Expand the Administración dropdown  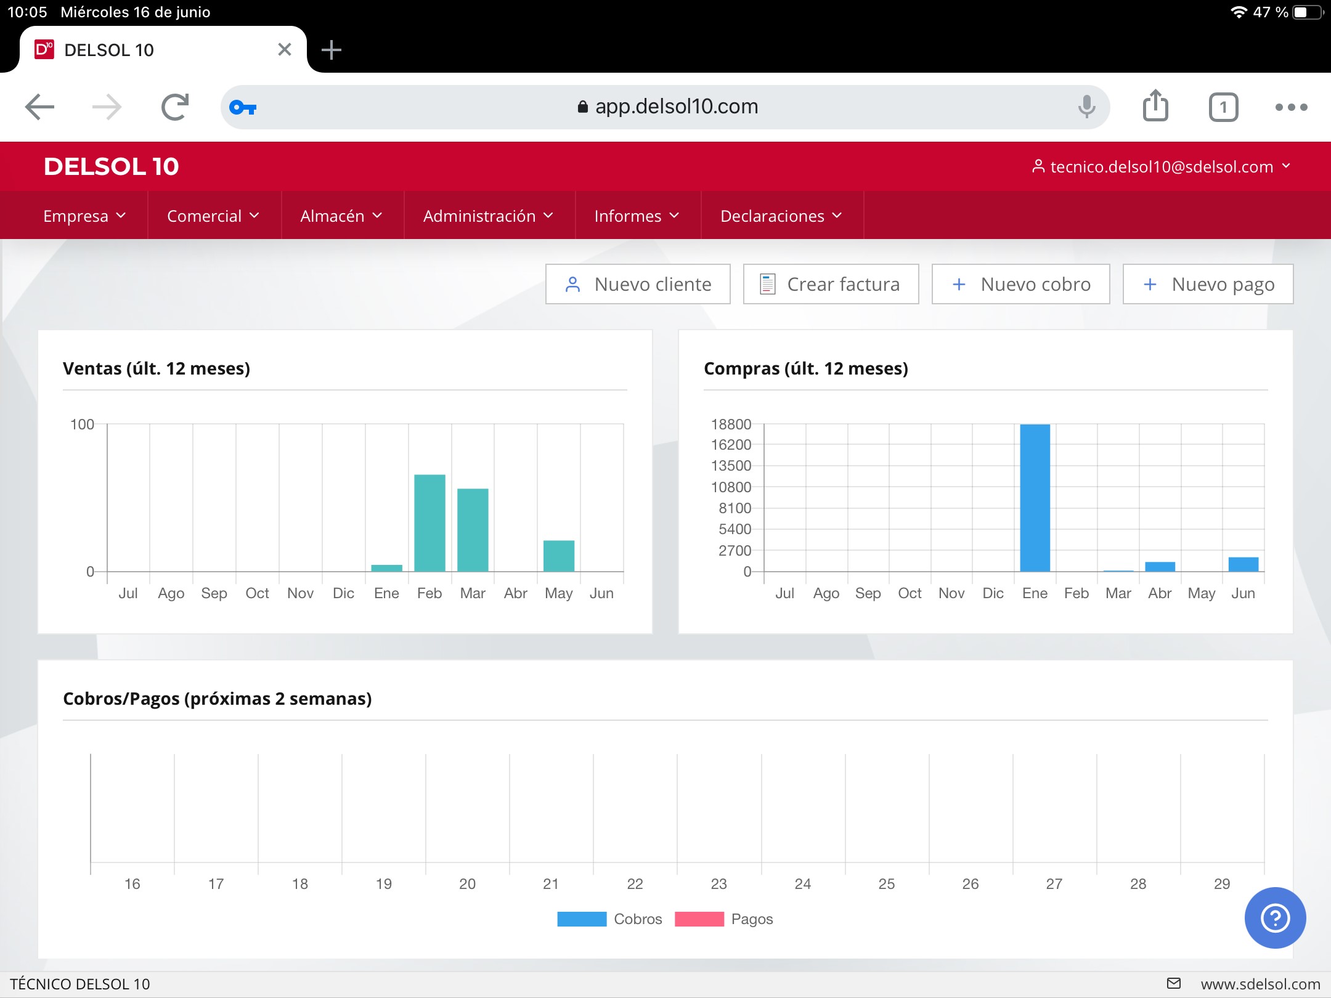click(488, 216)
